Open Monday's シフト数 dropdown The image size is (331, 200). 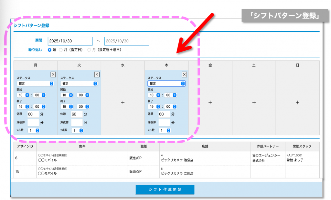tap(34, 131)
